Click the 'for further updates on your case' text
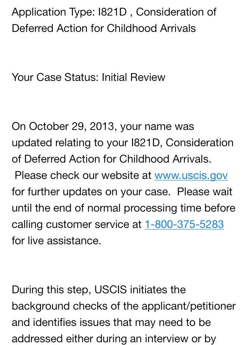This screenshot has height=345, width=249. 91,192
